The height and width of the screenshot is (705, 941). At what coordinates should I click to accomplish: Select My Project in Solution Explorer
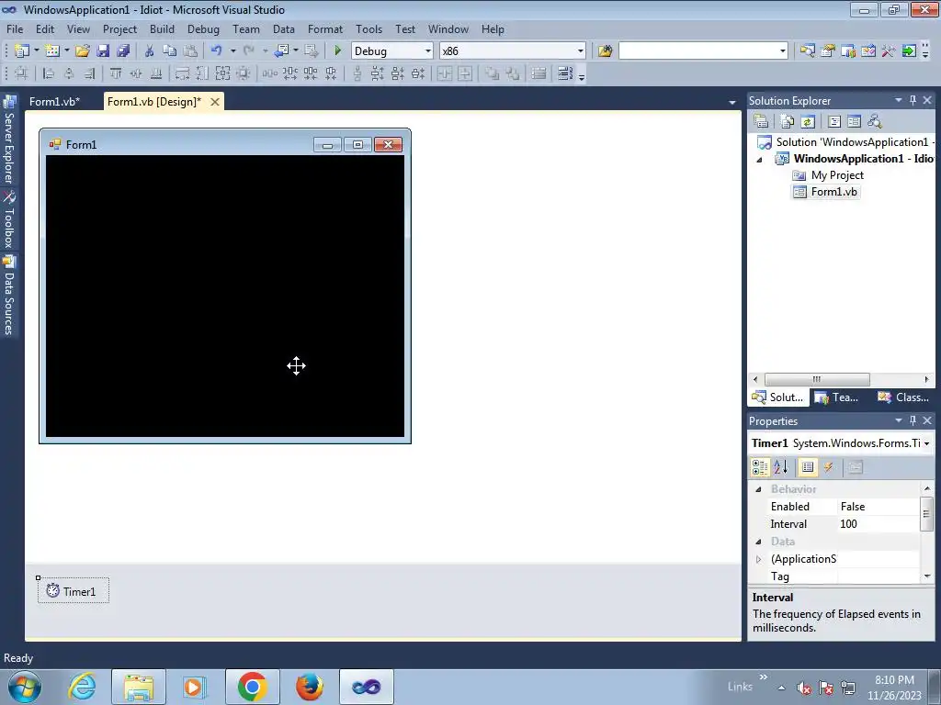coord(828,175)
